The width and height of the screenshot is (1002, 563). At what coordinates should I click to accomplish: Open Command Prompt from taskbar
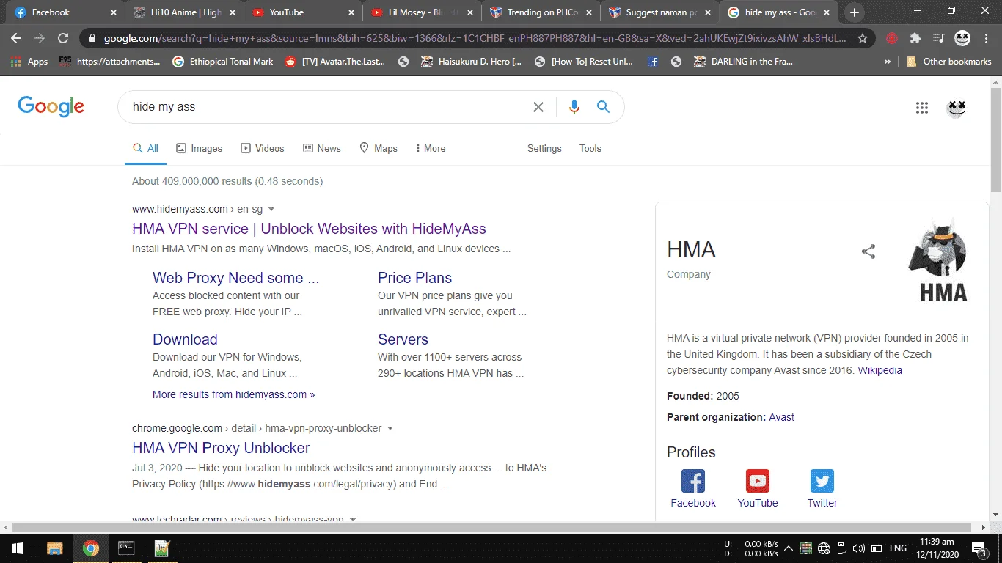tap(126, 548)
